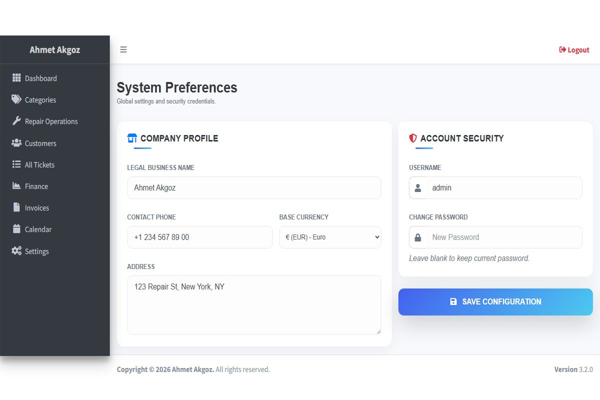Click the Categories tags icon
Viewport: 600px width, 400px height.
(16, 99)
